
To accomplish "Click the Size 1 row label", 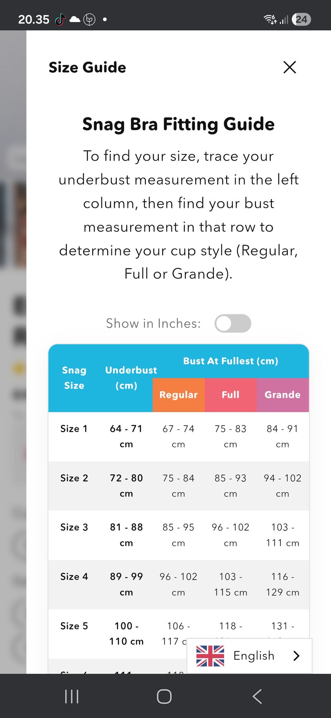I will point(74,429).
